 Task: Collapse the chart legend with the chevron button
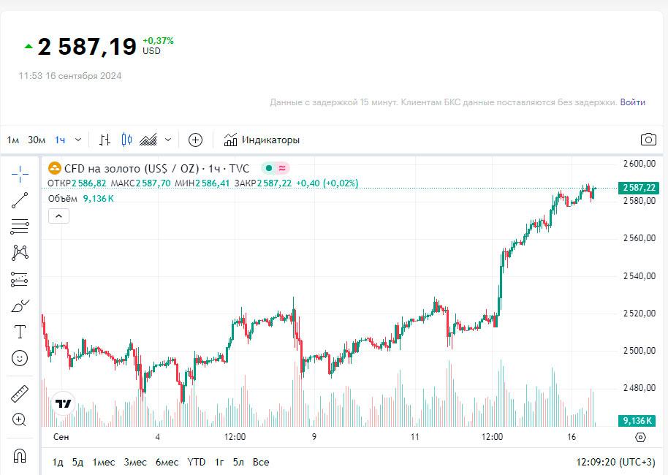click(x=58, y=216)
